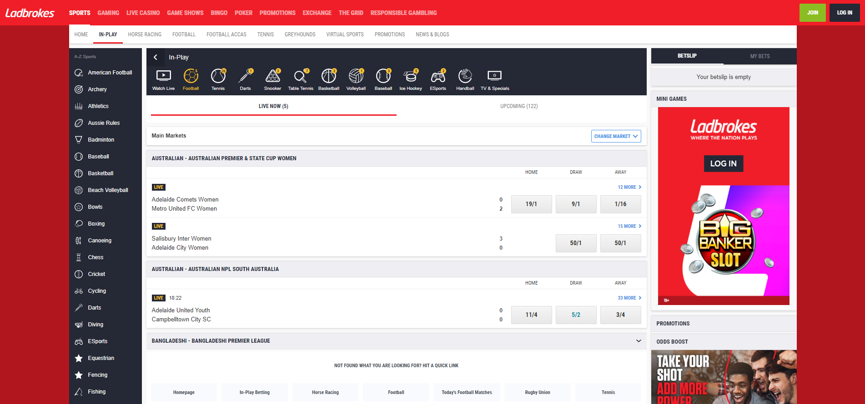Image resolution: width=865 pixels, height=404 pixels.
Task: Switch to the Live Now (5) tab
Action: pyautogui.click(x=273, y=106)
